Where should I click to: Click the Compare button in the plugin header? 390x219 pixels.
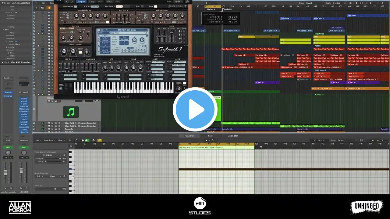point(81,2)
